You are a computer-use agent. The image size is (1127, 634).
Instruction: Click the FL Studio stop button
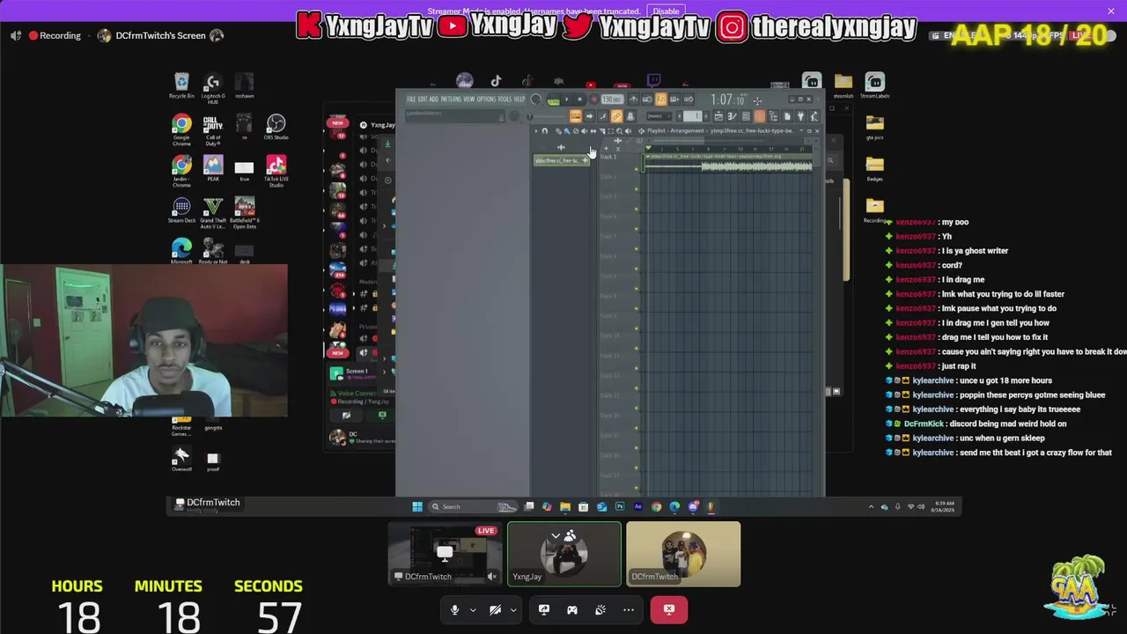click(580, 100)
